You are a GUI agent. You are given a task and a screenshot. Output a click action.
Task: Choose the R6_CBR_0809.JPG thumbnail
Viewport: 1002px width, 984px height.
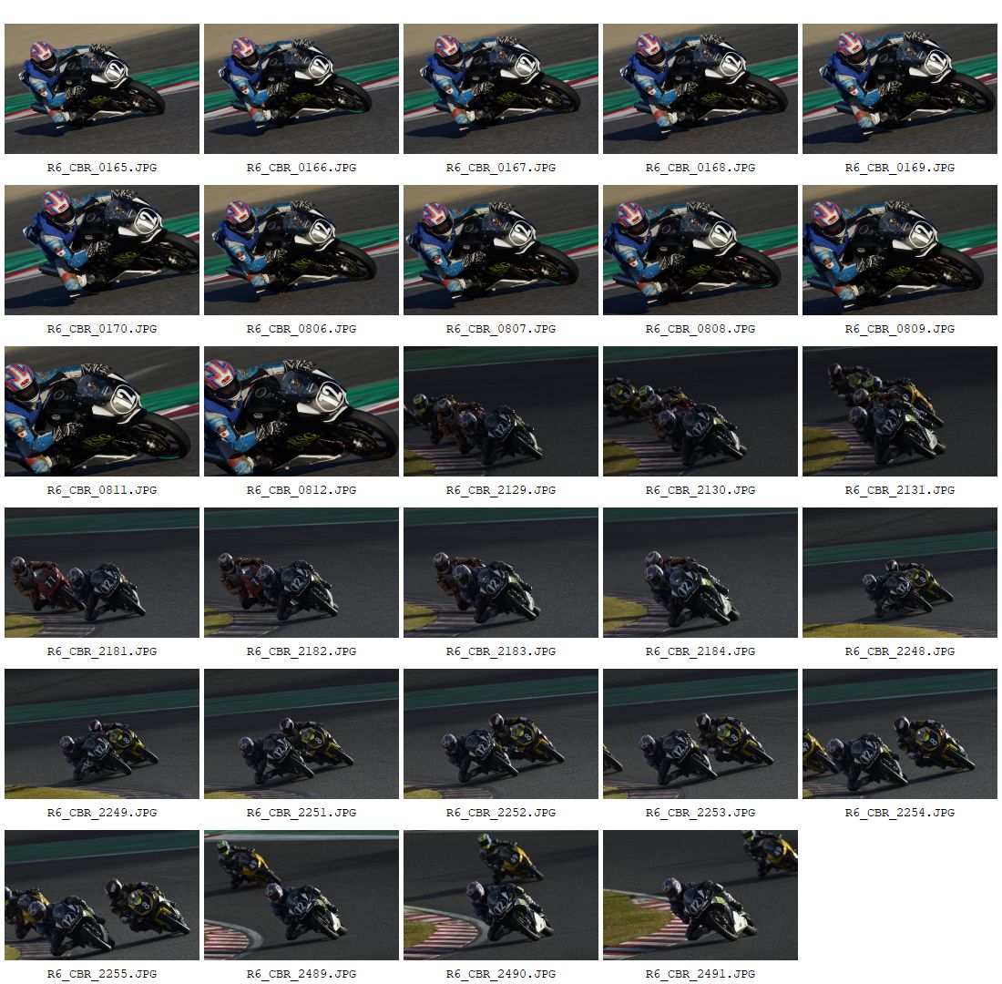pyautogui.click(x=900, y=250)
